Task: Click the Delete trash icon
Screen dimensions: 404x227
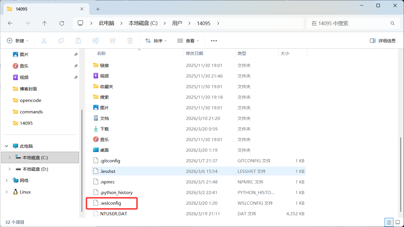Action: 130,41
